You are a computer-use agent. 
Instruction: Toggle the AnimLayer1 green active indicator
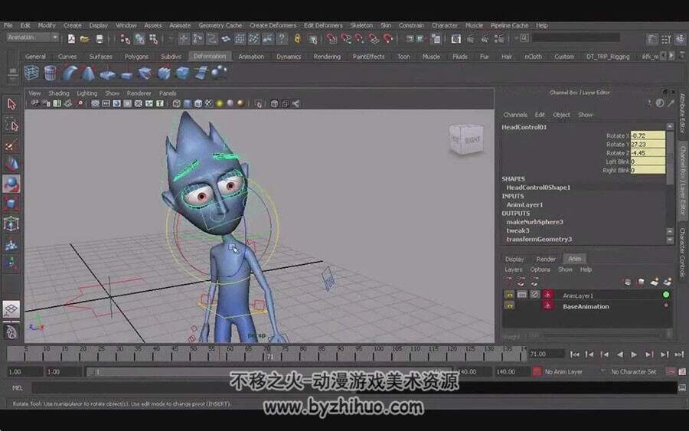(x=666, y=295)
